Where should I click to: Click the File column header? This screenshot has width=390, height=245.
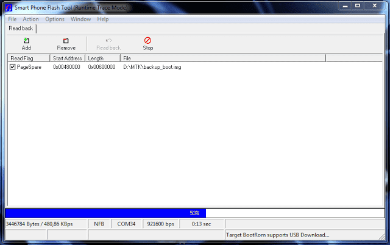[223, 59]
